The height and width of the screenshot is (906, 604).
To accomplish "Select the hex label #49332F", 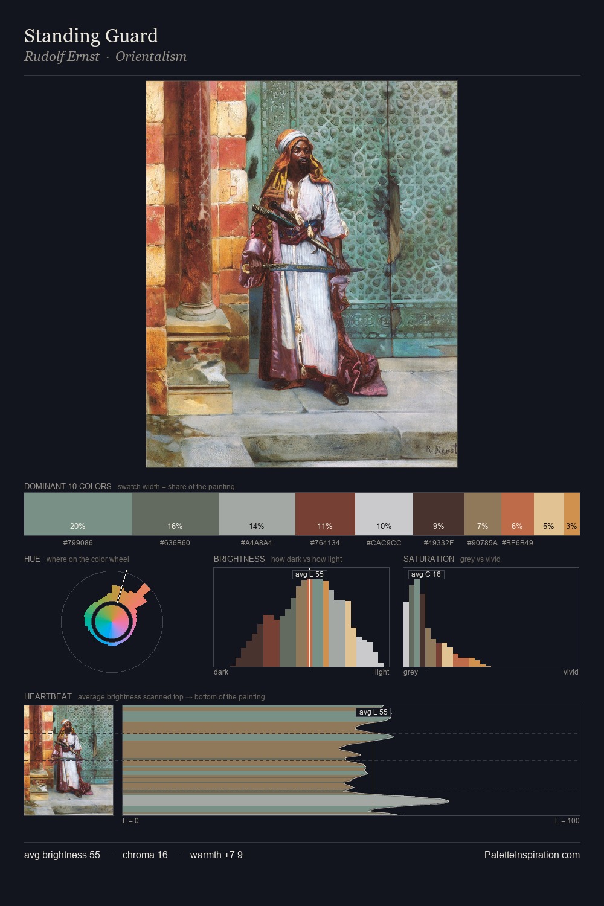I will pyautogui.click(x=439, y=543).
